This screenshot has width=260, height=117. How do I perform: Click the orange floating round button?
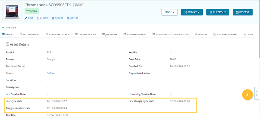point(248,95)
